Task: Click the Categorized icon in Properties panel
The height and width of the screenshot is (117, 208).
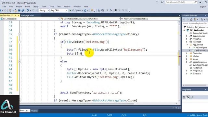Action: pyautogui.click(x=184, y=97)
